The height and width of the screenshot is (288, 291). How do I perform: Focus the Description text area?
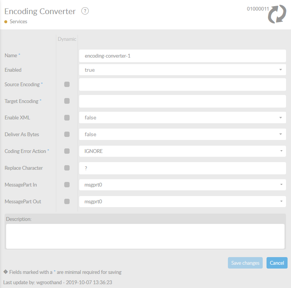[x=145, y=236]
